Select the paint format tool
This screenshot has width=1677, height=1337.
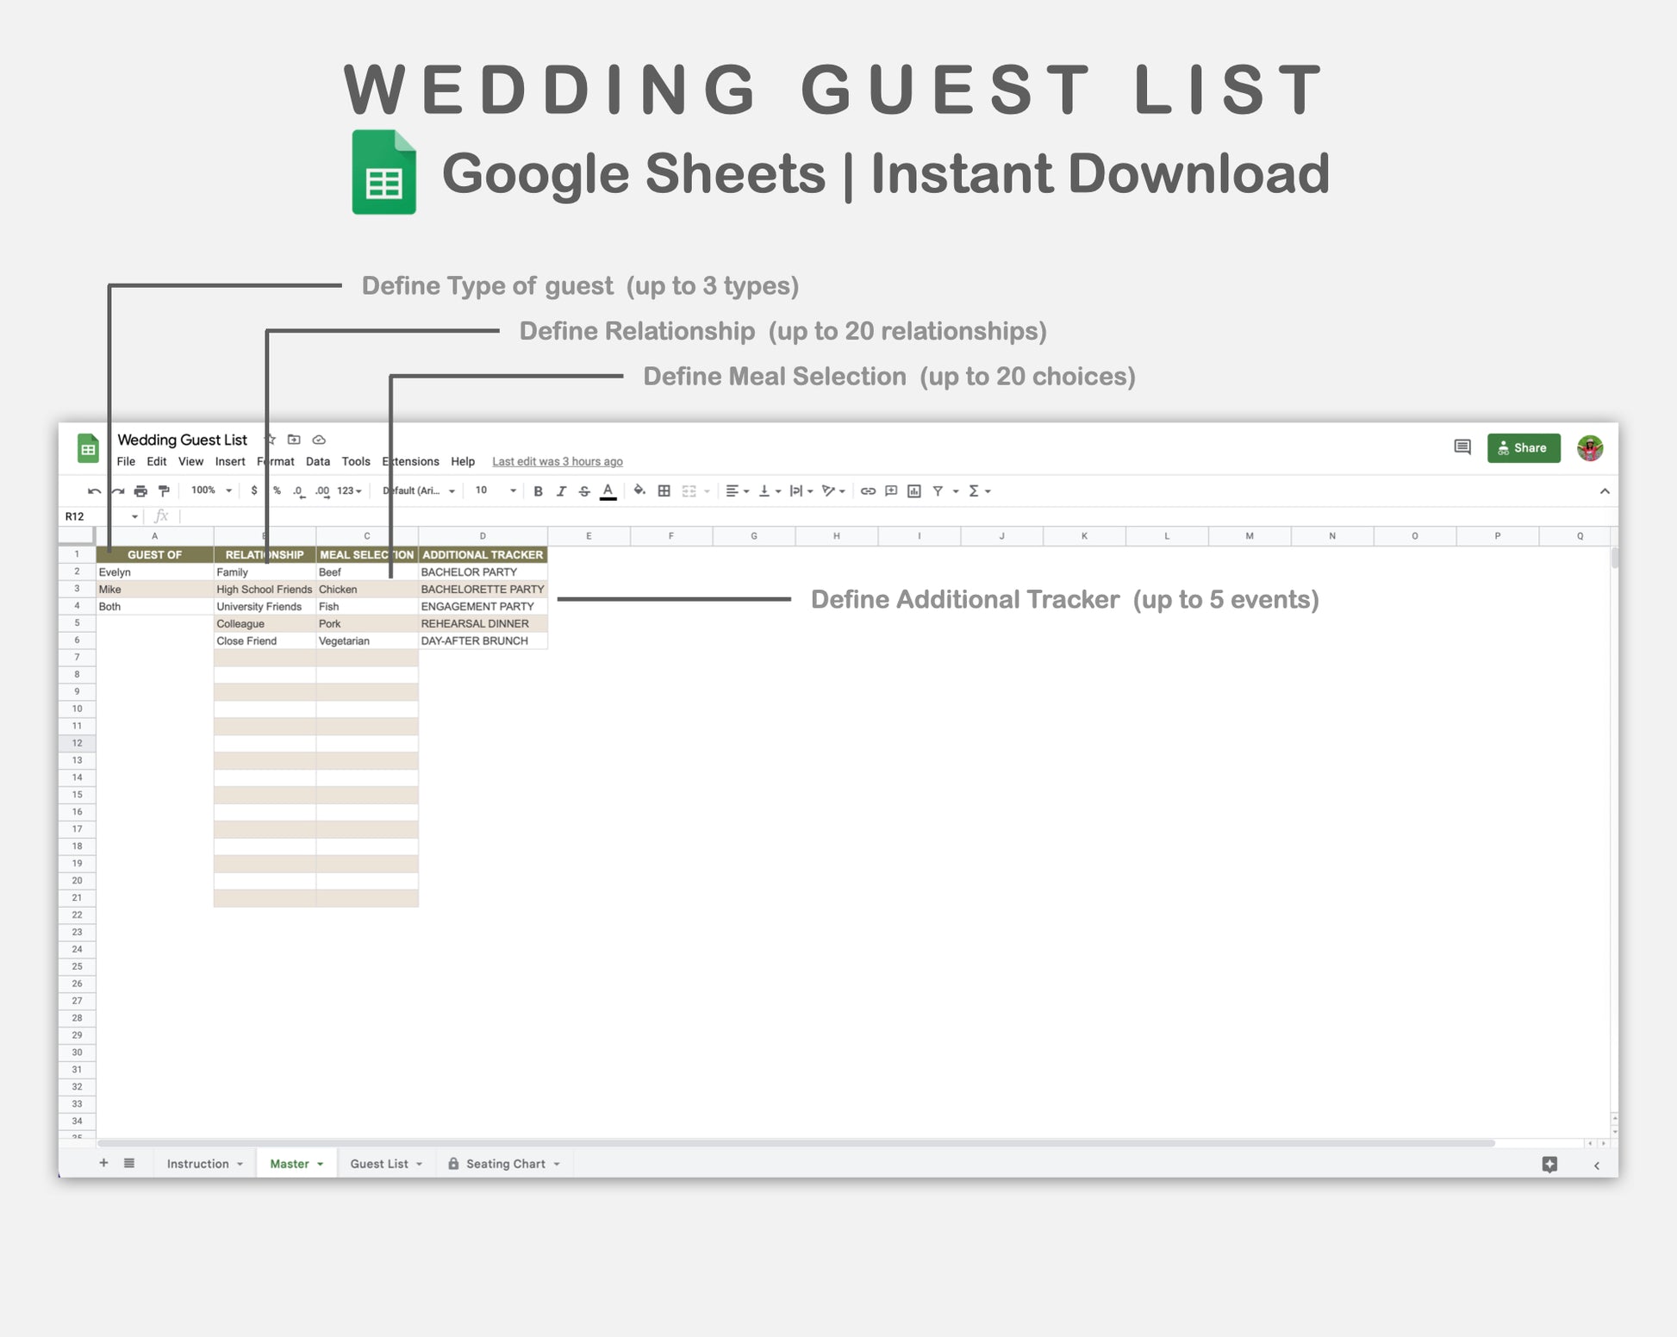click(164, 491)
